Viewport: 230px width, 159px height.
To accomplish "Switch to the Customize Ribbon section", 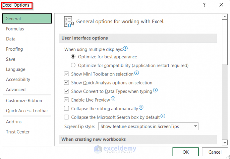I will (x=24, y=101).
